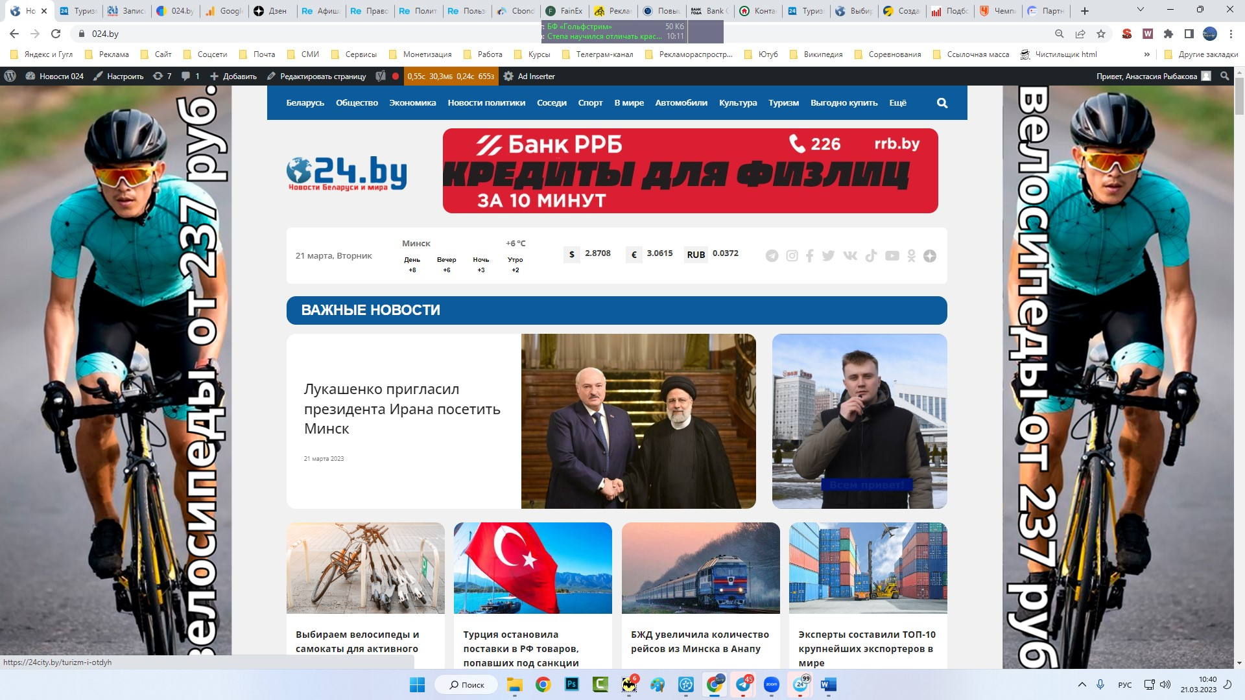Open the tab search dropdown arrow

(1140, 10)
